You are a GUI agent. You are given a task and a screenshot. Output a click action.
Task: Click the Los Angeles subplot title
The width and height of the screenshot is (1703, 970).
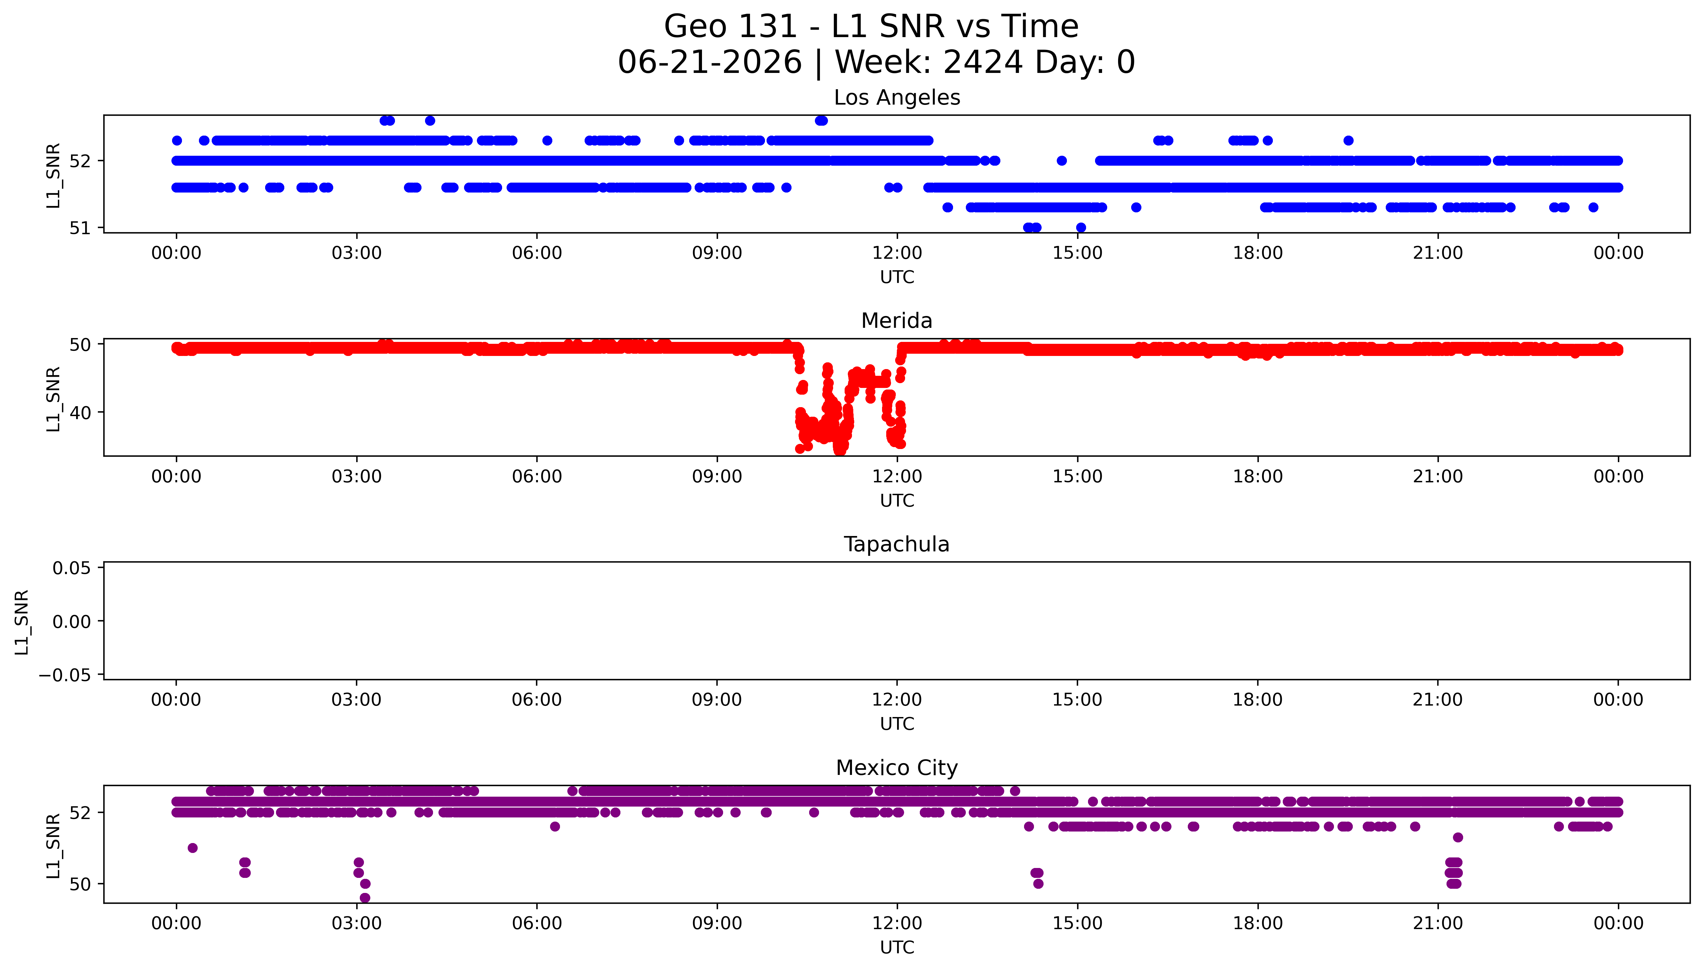coord(896,98)
